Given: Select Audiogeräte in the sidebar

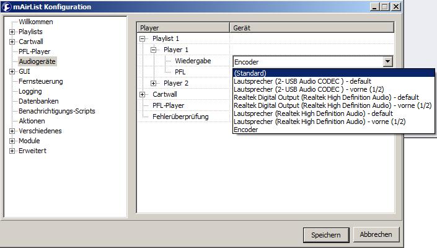Looking at the screenshot, I should tap(37, 61).
